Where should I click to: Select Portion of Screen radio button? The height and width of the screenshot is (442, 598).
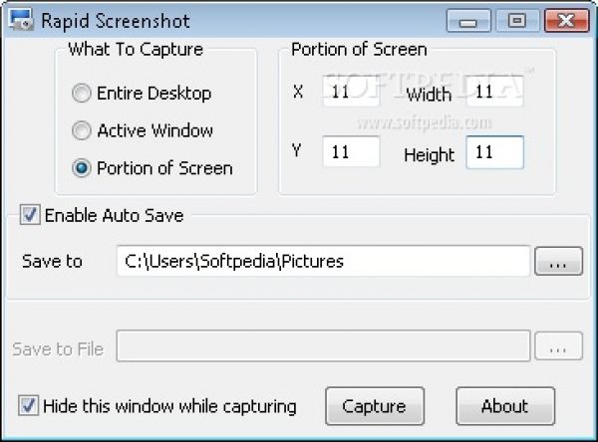tap(82, 168)
